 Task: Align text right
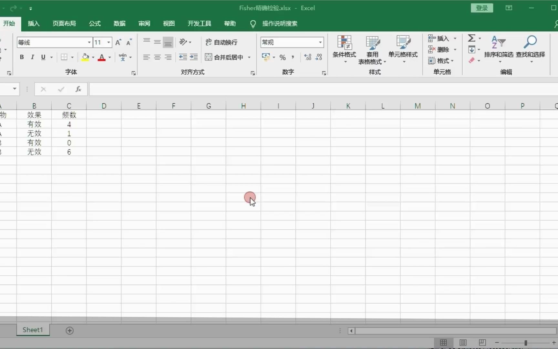click(x=168, y=57)
